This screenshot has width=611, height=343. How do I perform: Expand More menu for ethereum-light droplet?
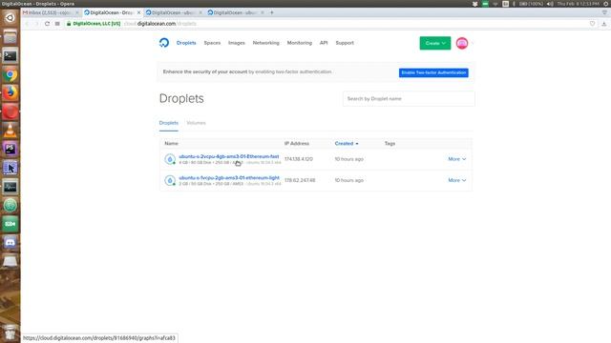click(456, 180)
